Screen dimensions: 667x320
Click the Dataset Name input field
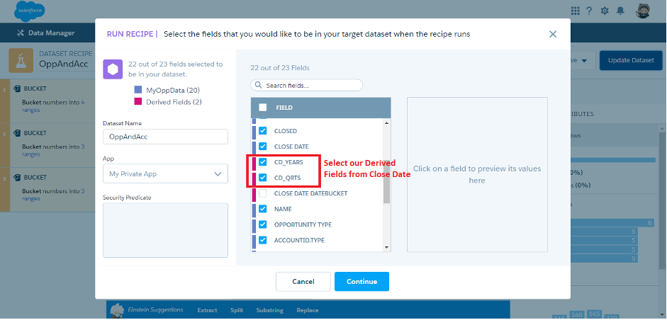coord(165,137)
